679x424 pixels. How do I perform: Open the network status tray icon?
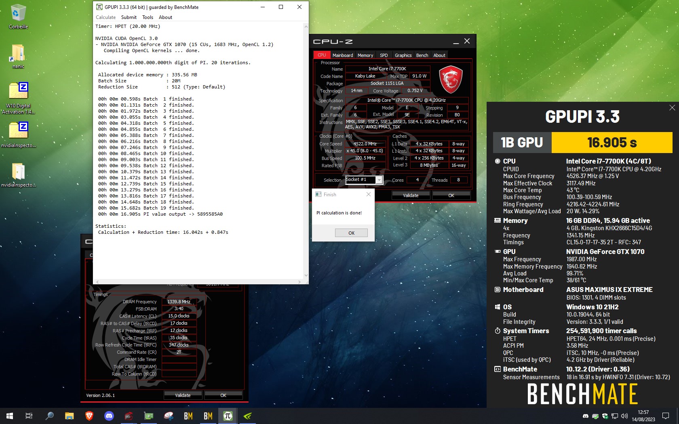click(615, 416)
